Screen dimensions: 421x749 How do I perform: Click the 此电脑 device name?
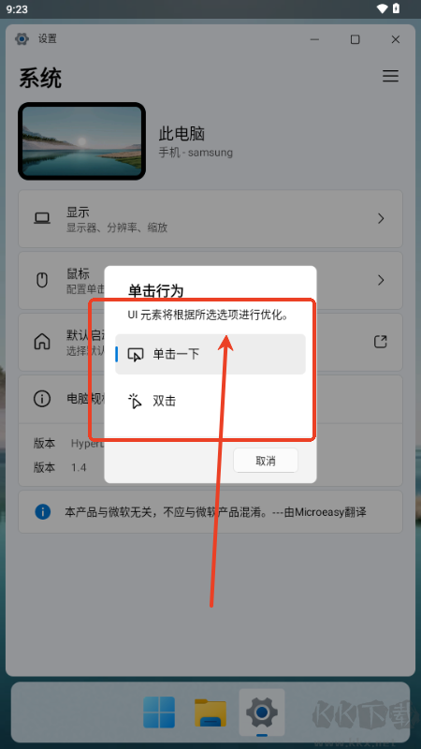point(181,134)
